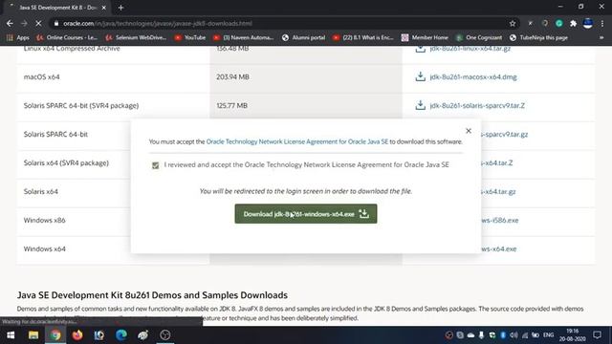The image size is (612, 344).
Task: Click the Windows x64 row label
Action: tap(45, 248)
